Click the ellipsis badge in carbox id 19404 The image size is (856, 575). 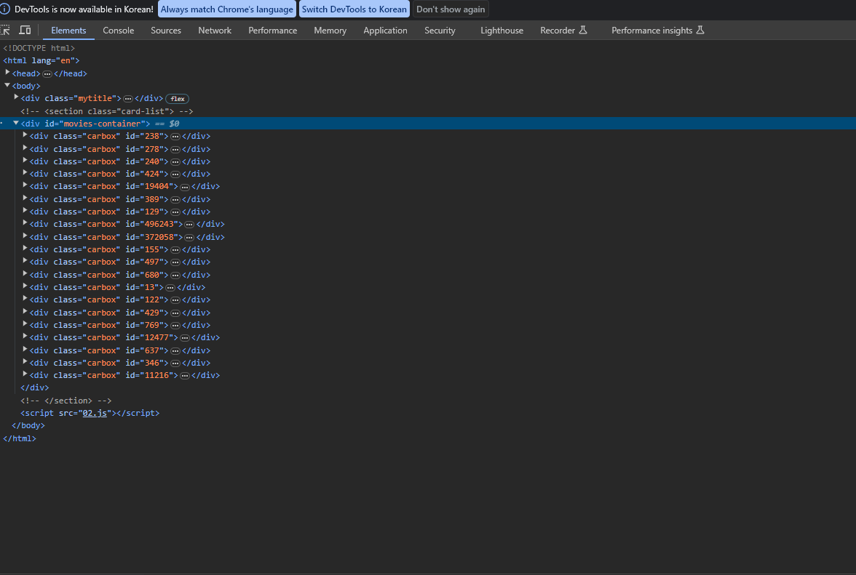(x=185, y=186)
